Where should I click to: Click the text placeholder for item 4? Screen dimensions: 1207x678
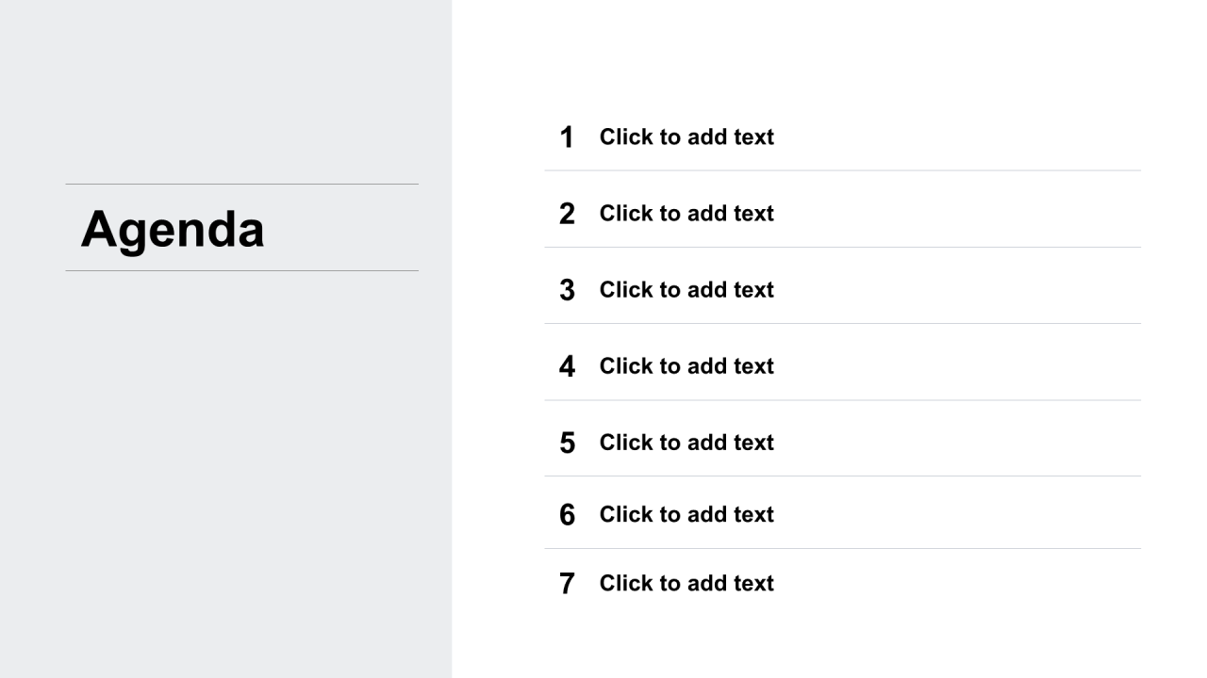(x=686, y=366)
